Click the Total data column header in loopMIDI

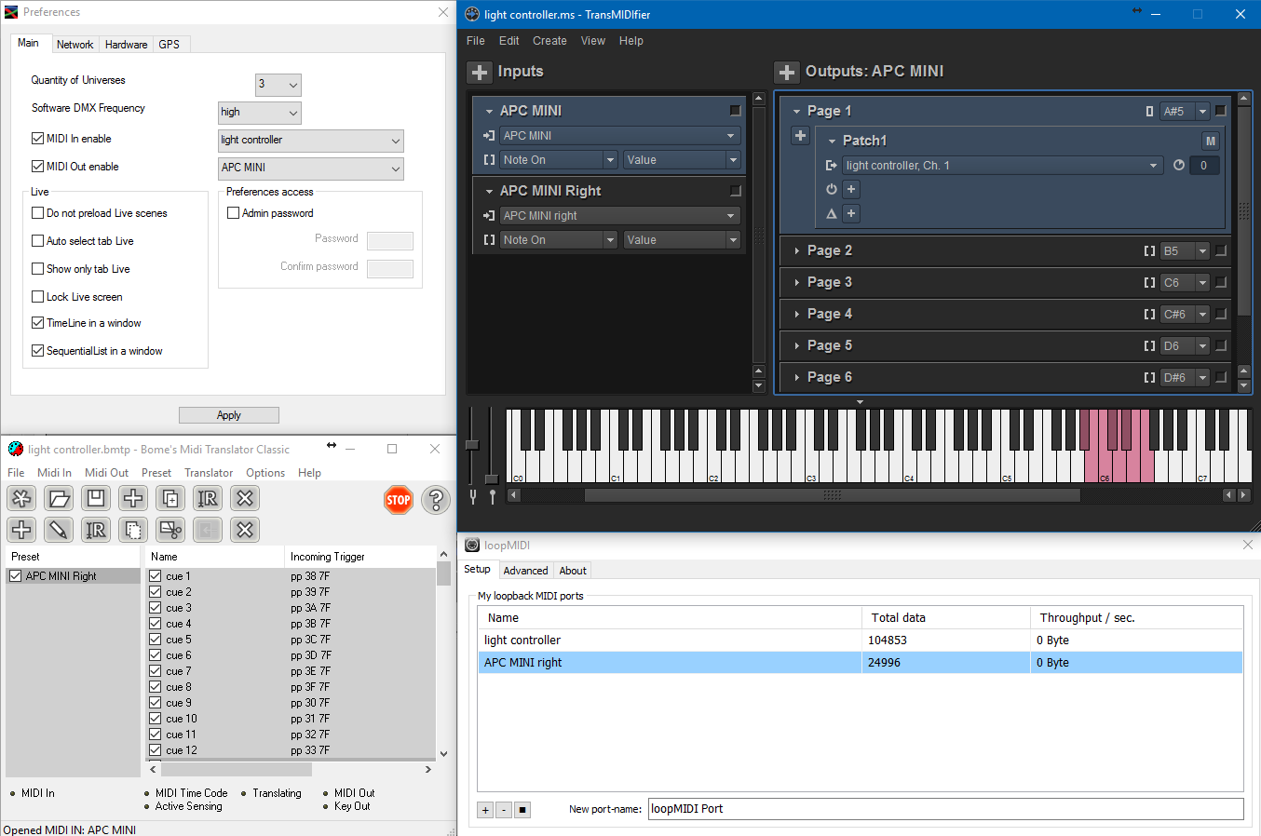click(x=945, y=617)
